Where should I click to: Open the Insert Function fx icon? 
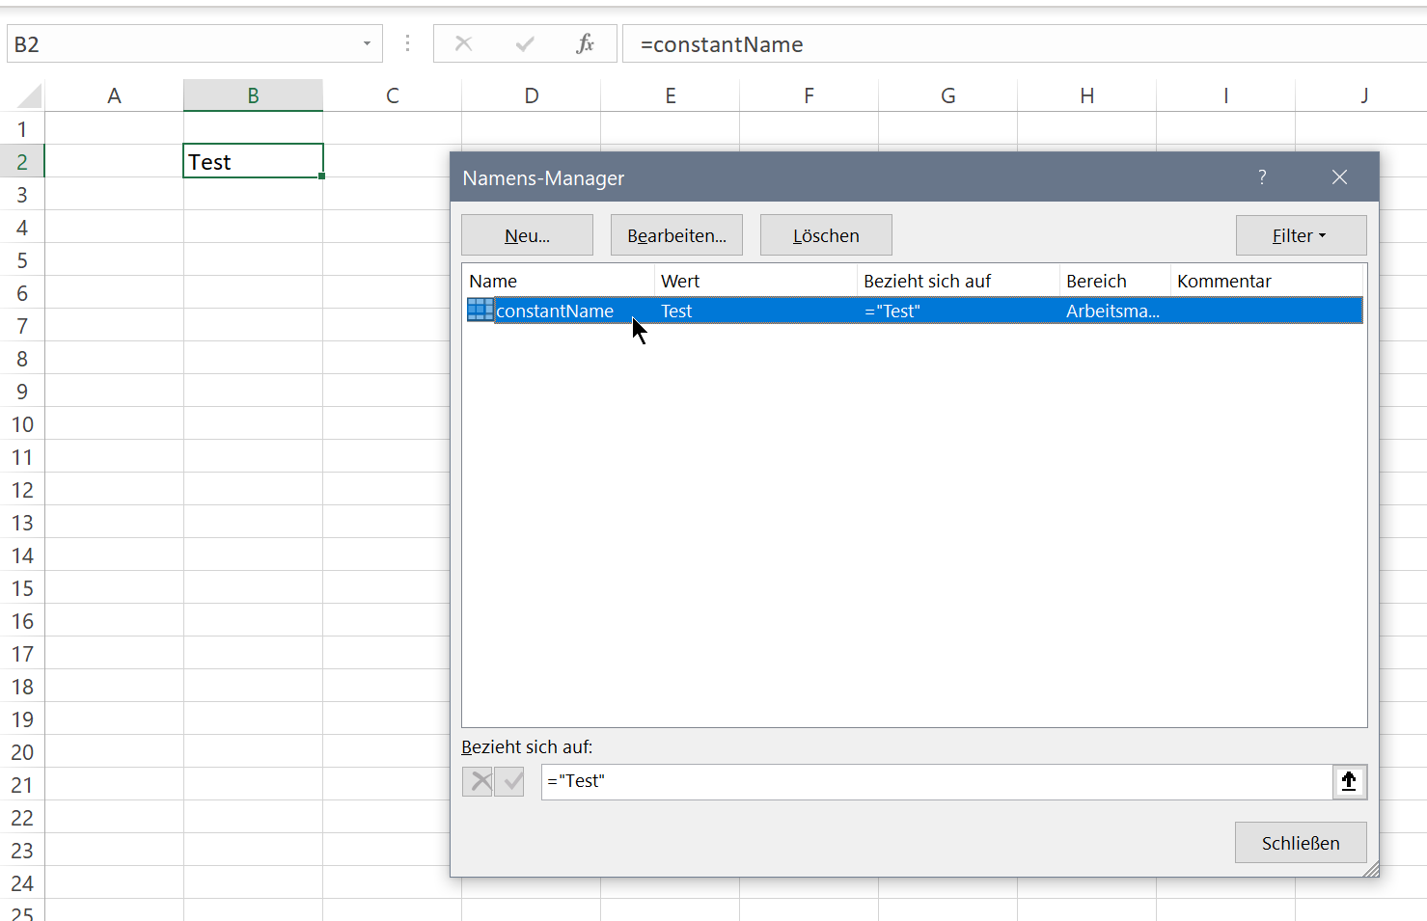585,43
